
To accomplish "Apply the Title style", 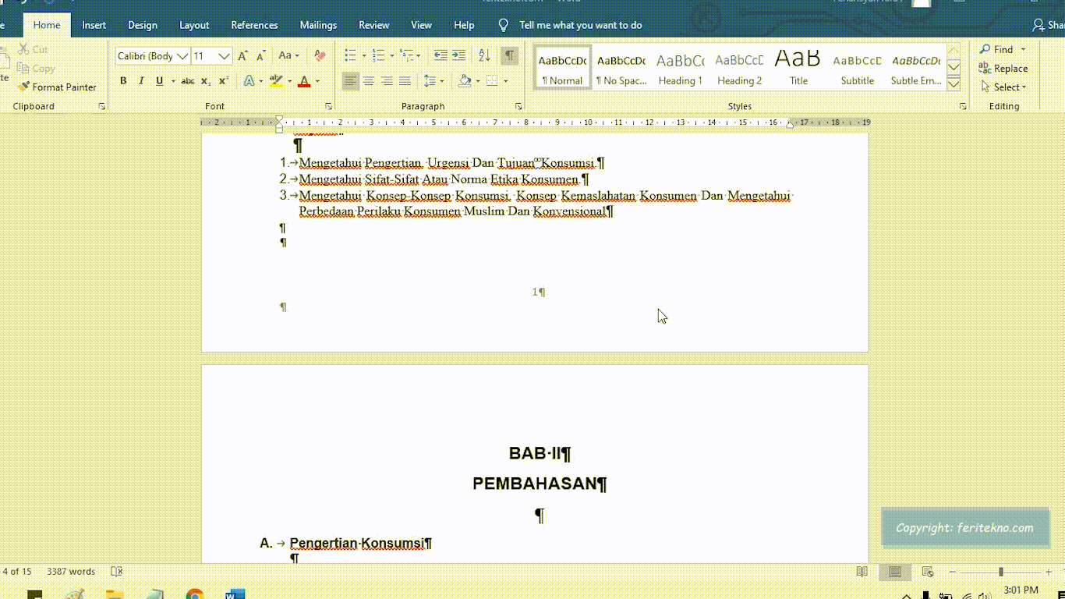I will tap(798, 68).
